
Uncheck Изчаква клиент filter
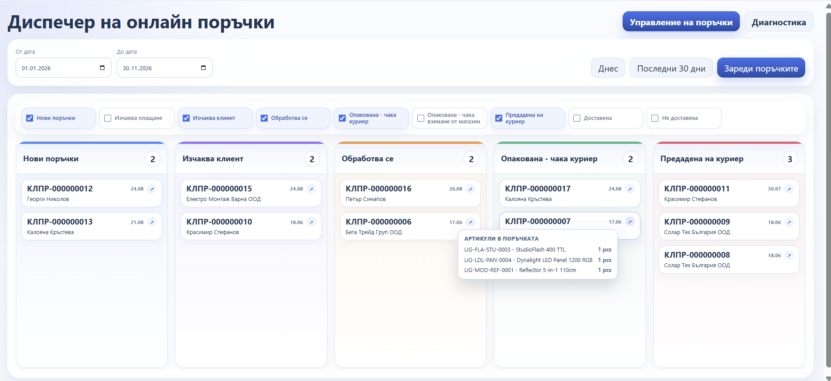186,118
